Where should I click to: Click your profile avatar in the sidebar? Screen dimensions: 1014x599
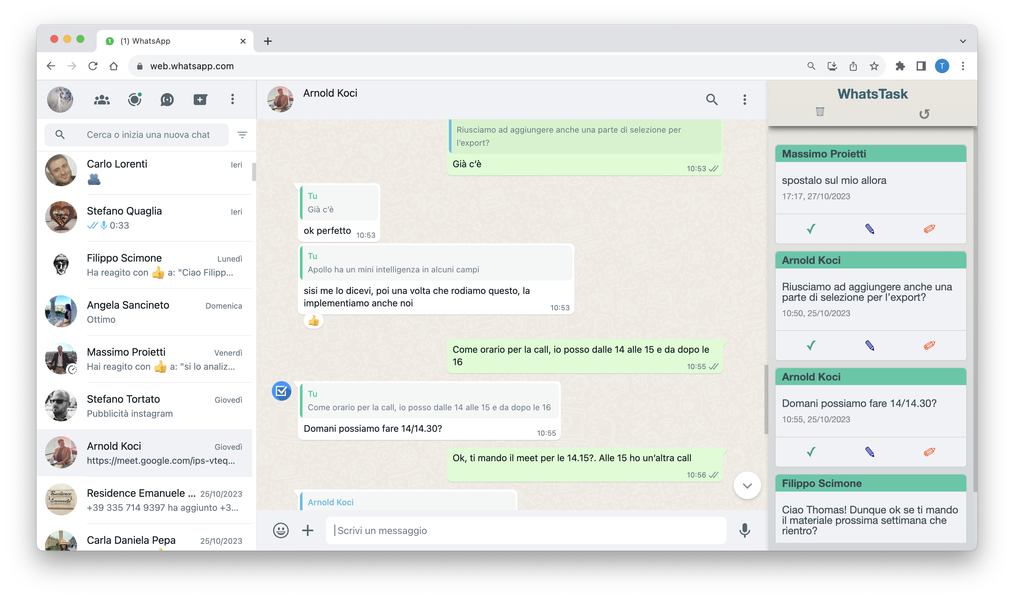(60, 99)
